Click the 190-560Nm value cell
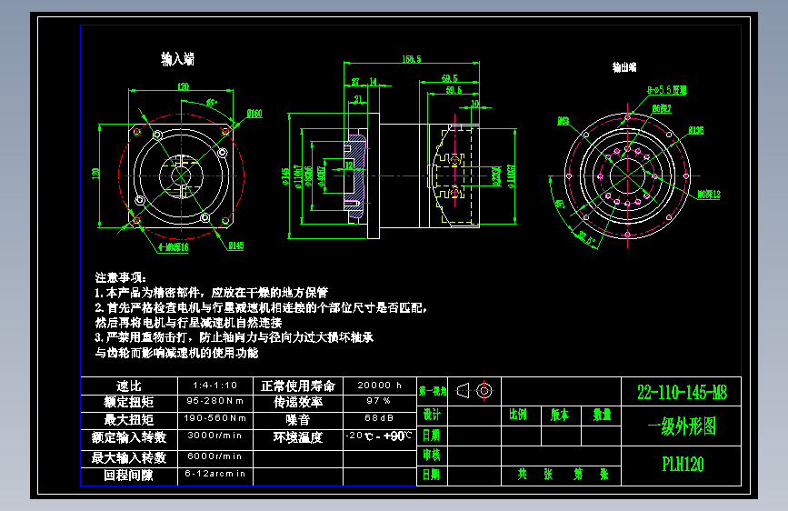788x511 pixels. (215, 418)
